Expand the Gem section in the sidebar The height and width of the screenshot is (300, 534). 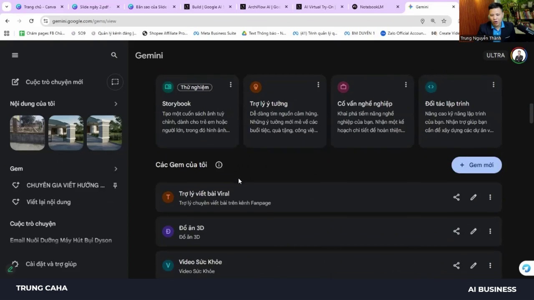pos(116,169)
